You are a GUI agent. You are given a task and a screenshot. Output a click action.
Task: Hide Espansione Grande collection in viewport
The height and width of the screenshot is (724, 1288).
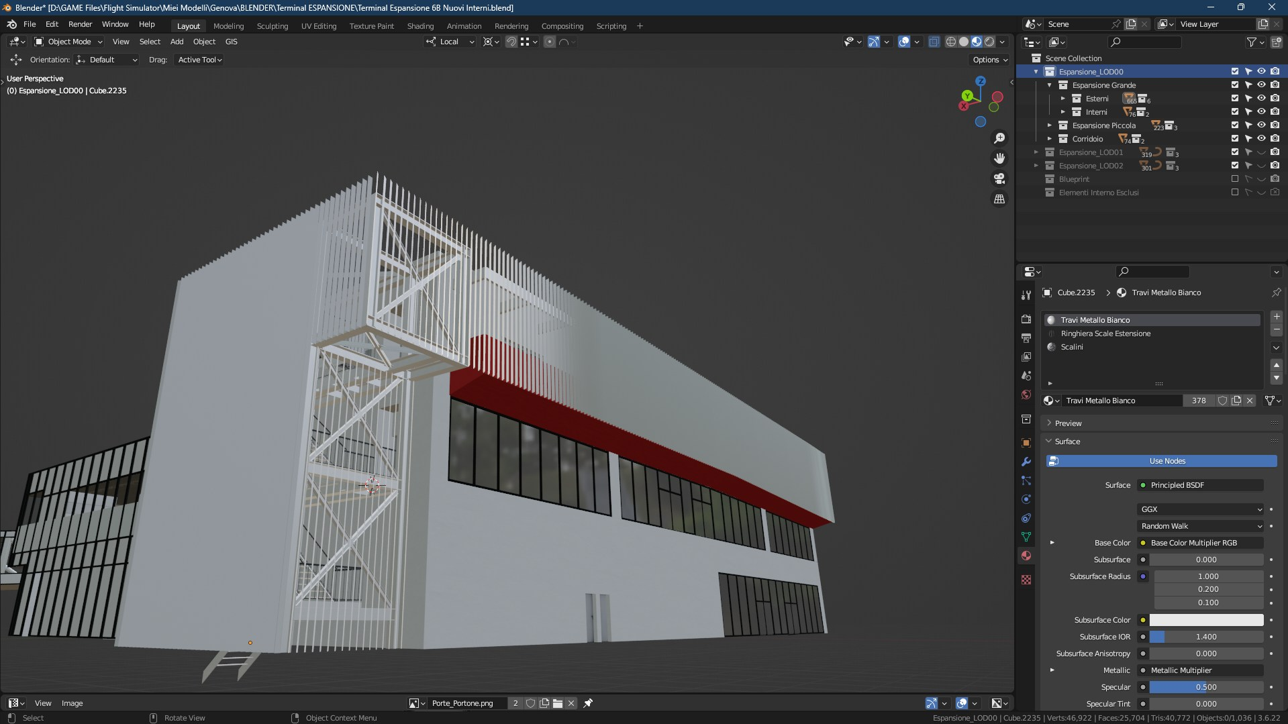click(1261, 85)
